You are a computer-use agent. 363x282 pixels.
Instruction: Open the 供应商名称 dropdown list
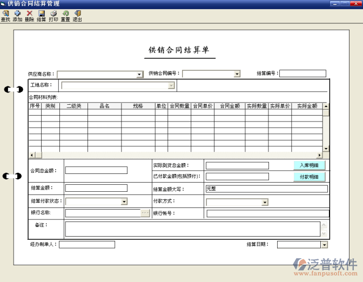[140, 75]
